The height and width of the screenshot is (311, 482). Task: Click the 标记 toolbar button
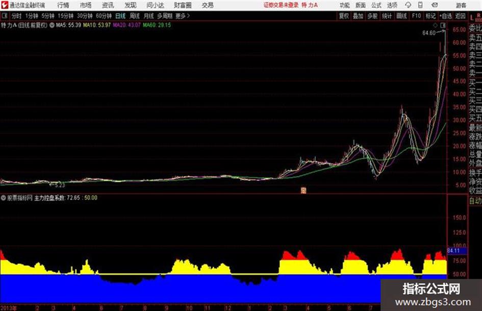tap(430, 16)
